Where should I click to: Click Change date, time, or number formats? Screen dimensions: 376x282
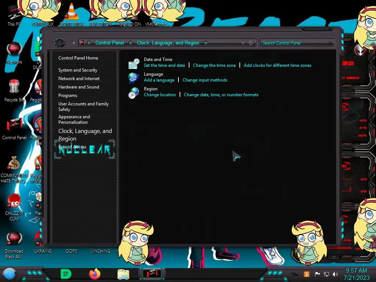(221, 95)
